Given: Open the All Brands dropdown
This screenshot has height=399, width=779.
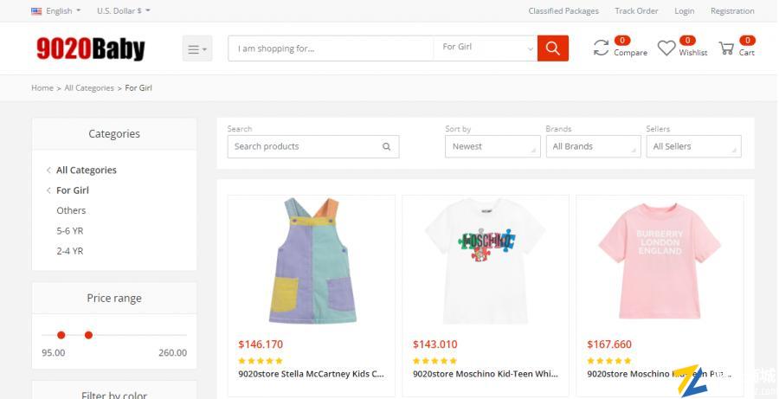Looking at the screenshot, I should pyautogui.click(x=593, y=146).
